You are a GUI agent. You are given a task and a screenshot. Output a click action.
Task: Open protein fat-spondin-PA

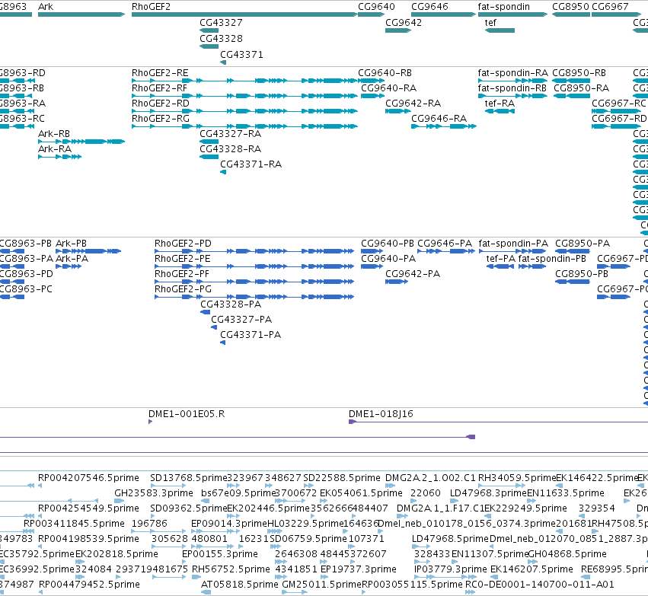click(512, 251)
